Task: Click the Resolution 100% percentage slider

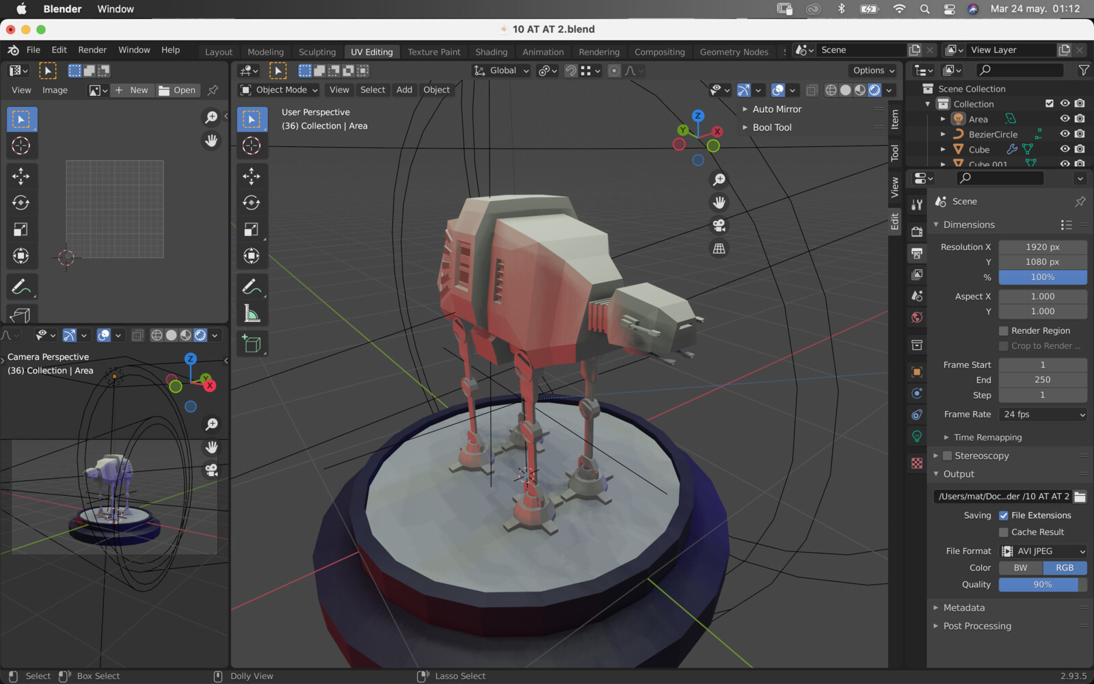Action: click(x=1043, y=277)
